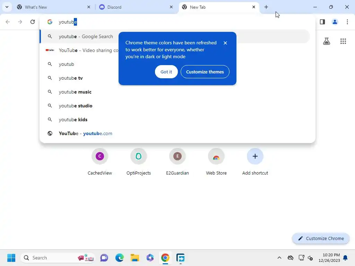Reload the page
355x266 pixels.
[33, 22]
